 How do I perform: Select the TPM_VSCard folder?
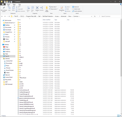(23, 78)
